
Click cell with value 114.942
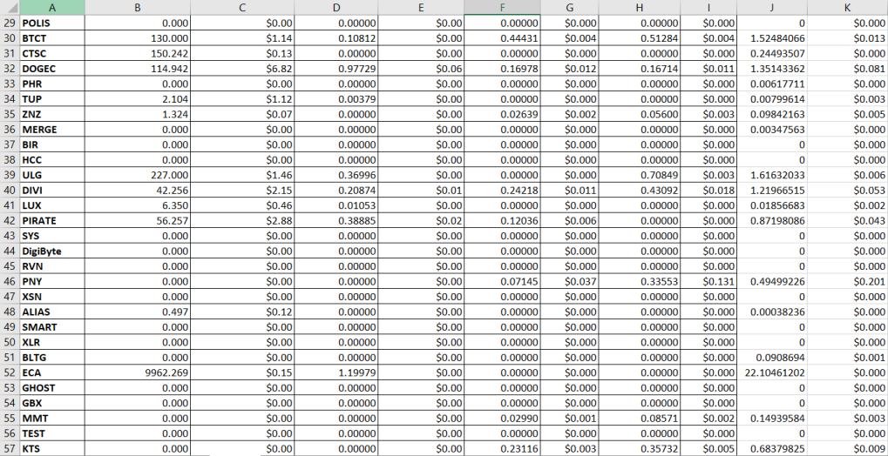[x=138, y=69]
